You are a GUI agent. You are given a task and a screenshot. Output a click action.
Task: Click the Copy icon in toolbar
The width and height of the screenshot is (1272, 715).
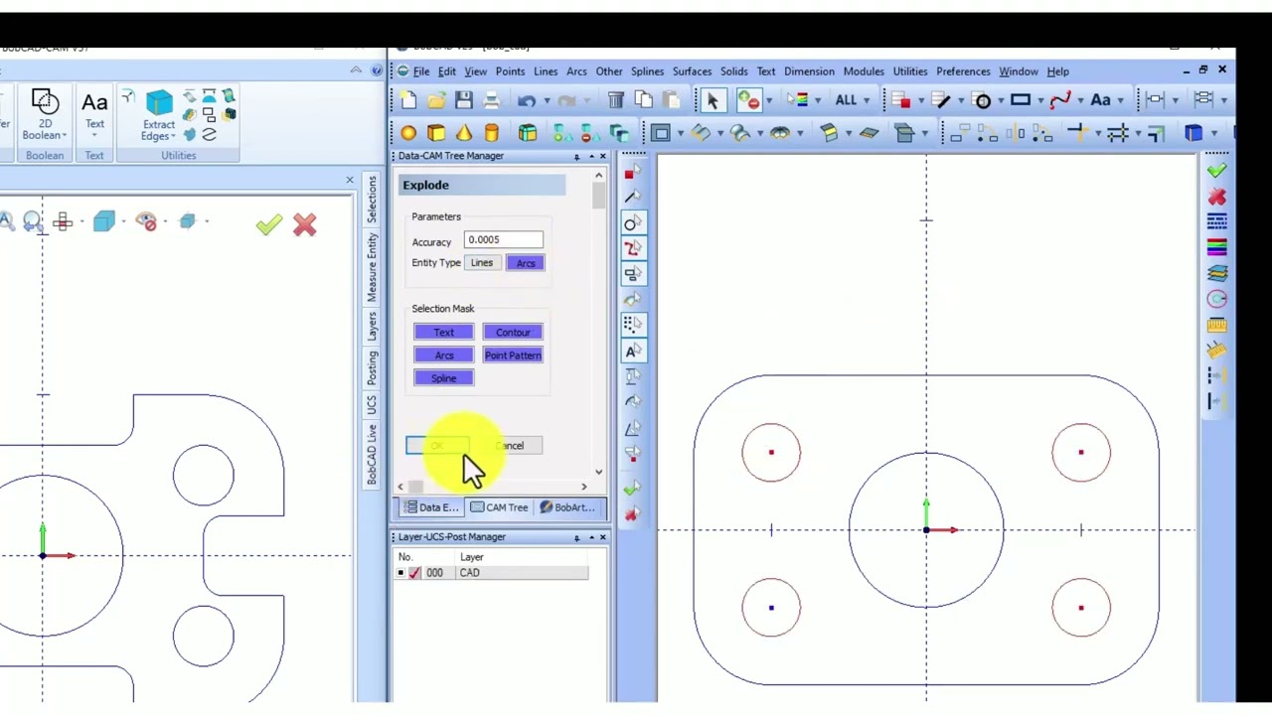point(643,100)
